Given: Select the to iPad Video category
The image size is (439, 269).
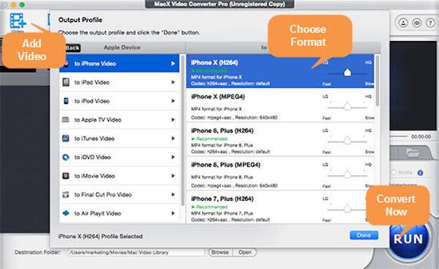Looking at the screenshot, I should pyautogui.click(x=119, y=82).
